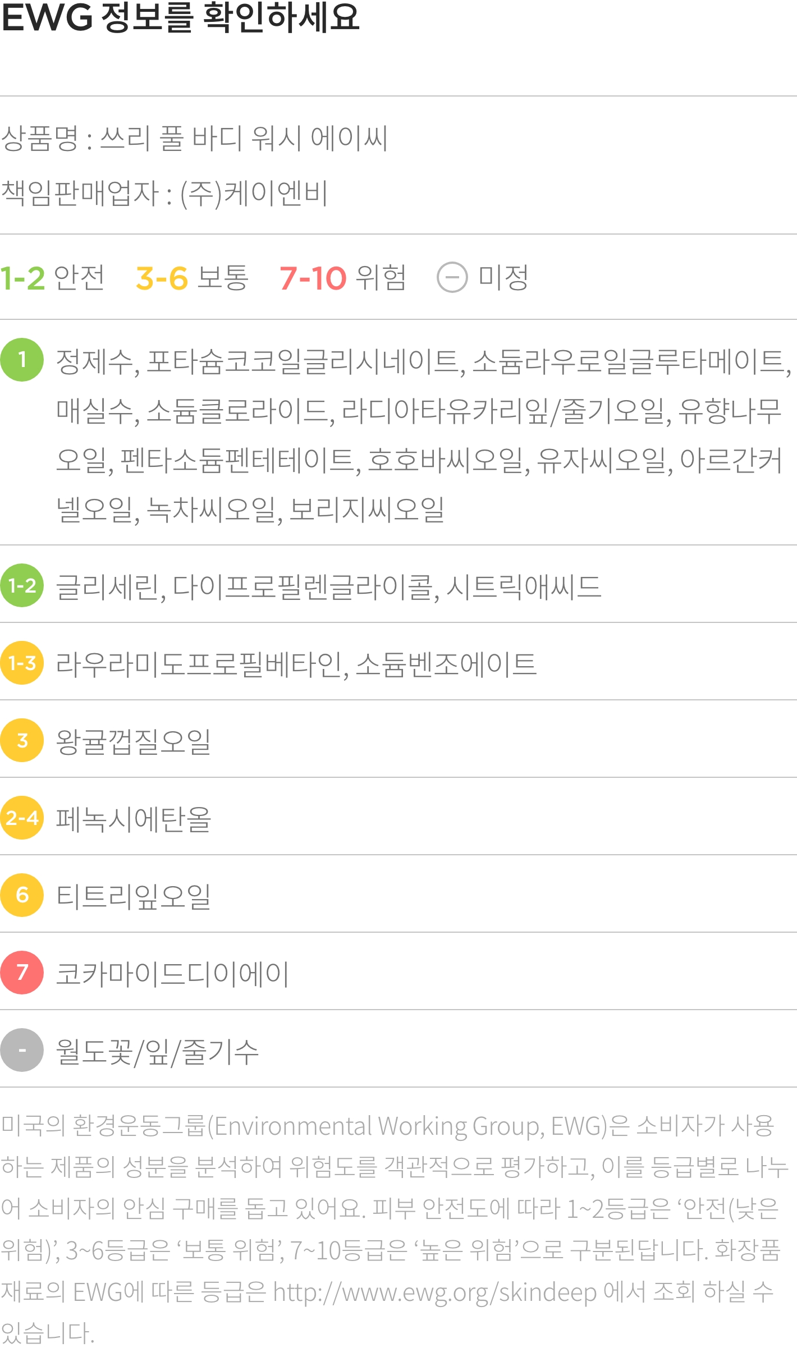
Task: Click the gray undetermined dash badge
Action: 22,1050
